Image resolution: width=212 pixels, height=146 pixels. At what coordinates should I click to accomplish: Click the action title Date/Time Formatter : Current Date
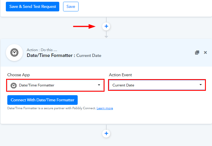[64, 55]
